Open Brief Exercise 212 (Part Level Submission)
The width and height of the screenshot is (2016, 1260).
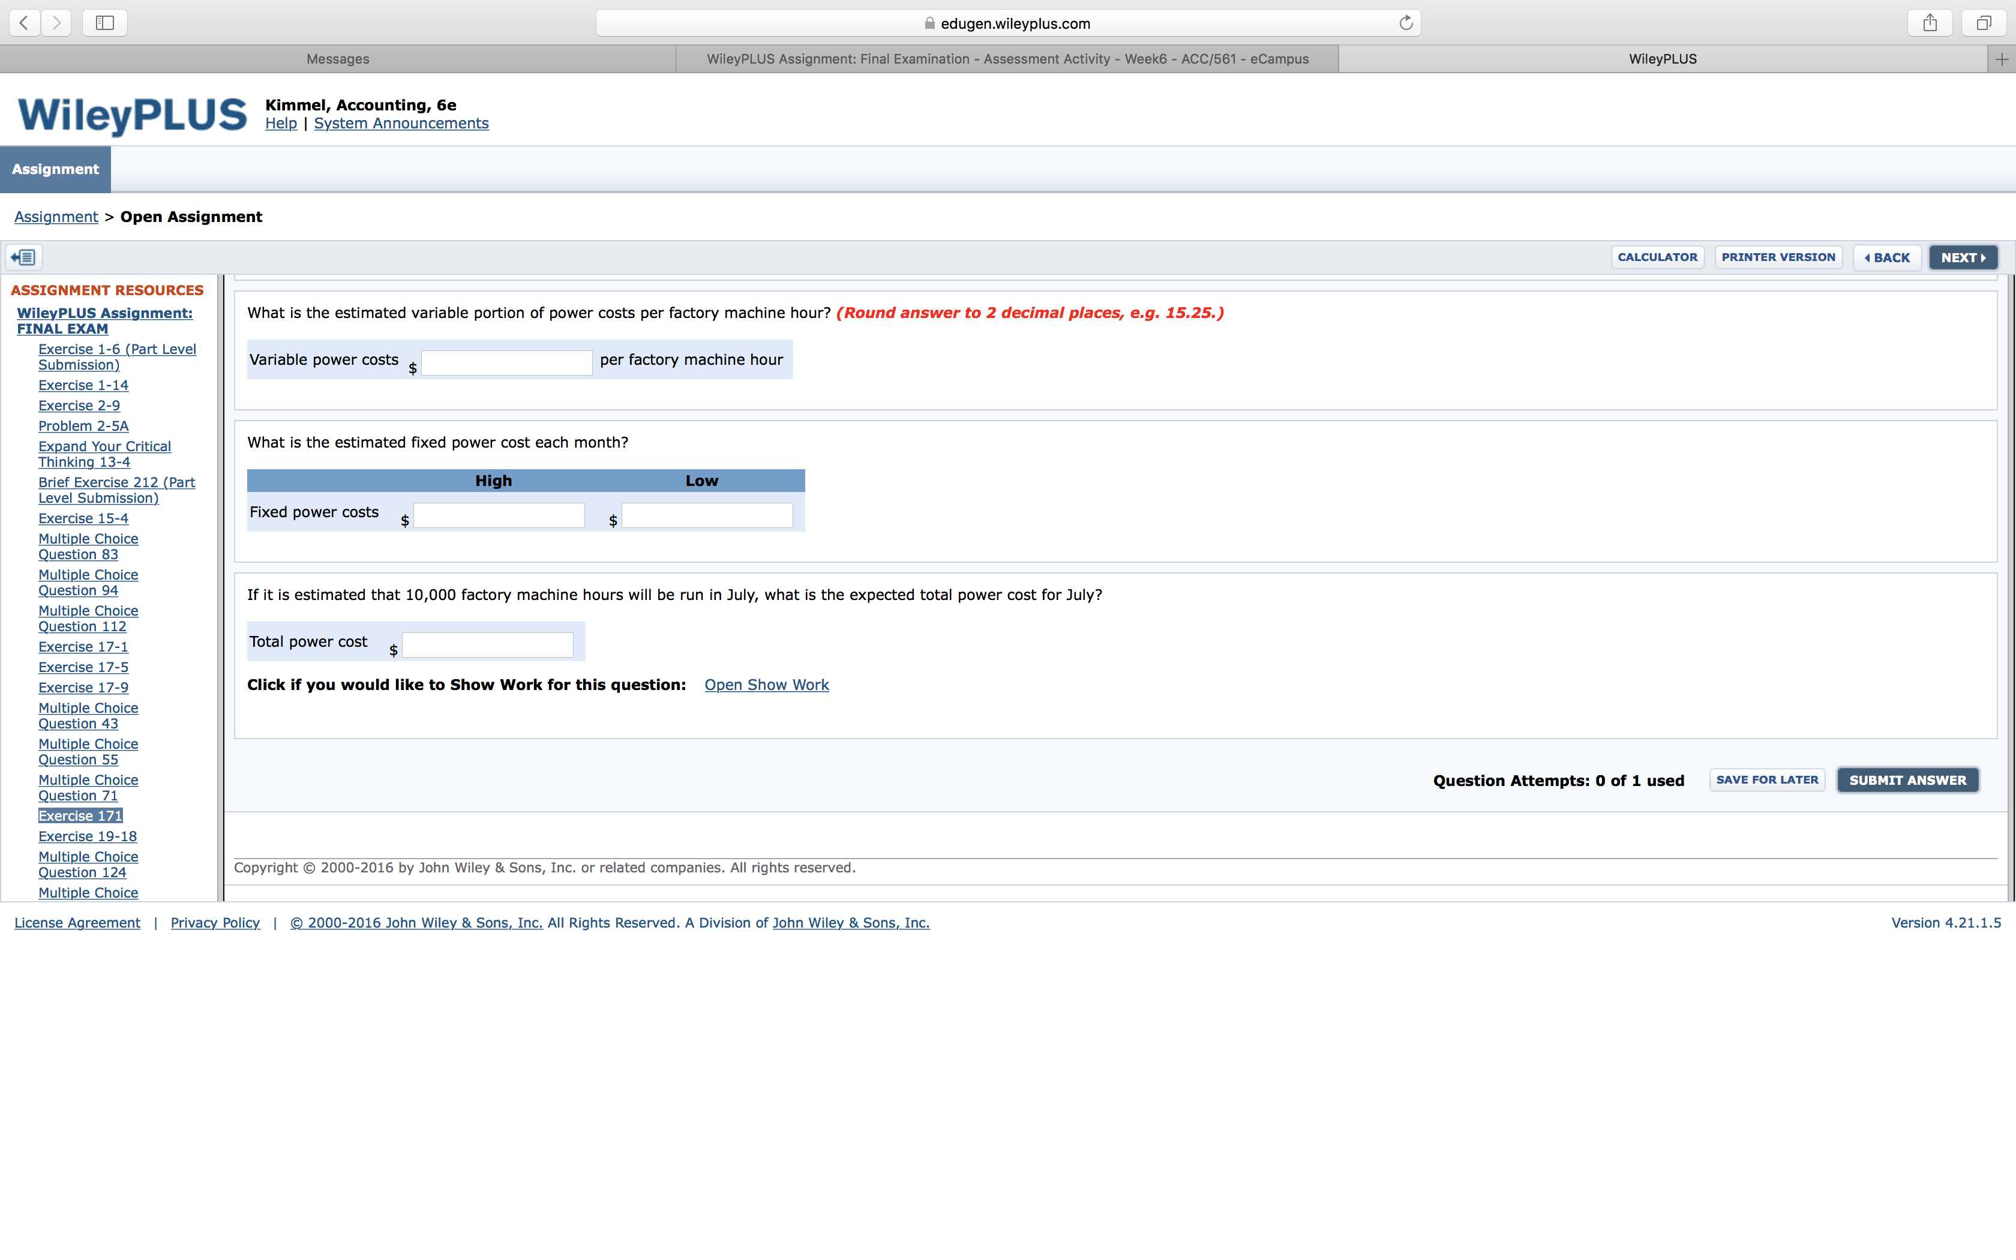116,490
